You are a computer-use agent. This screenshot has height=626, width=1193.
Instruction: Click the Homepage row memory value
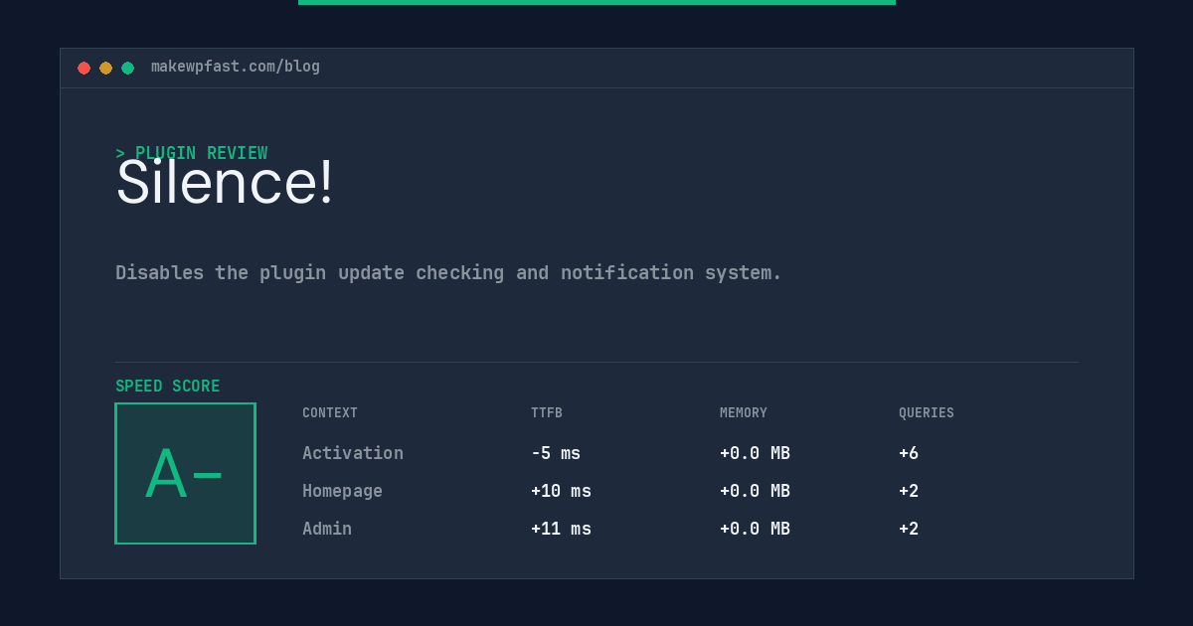point(755,491)
